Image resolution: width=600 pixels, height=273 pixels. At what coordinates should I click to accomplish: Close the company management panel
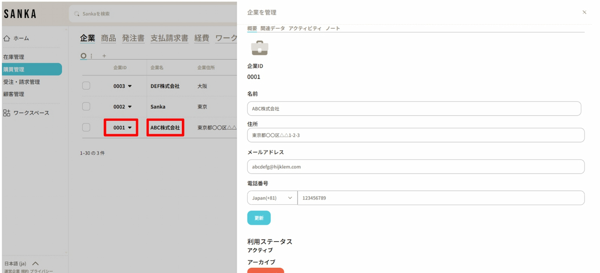point(584,12)
